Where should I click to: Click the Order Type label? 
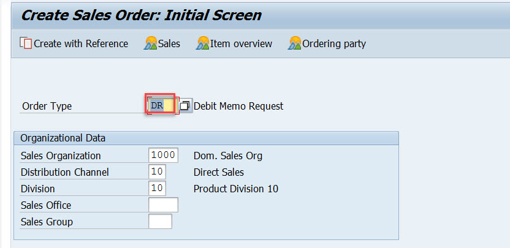47,106
